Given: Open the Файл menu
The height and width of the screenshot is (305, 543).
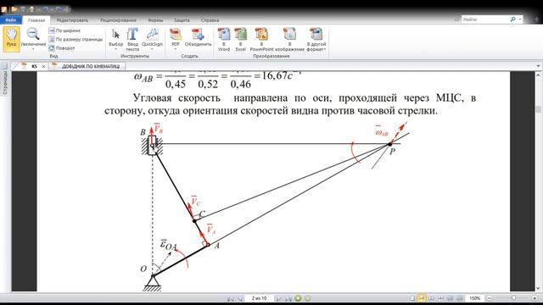Looking at the screenshot, I should coord(11,20).
